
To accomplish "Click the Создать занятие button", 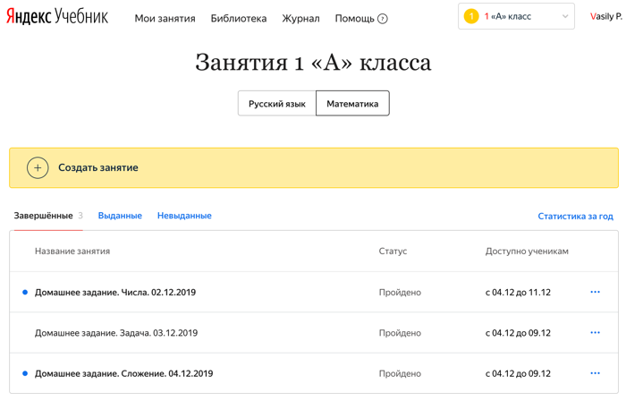I will [314, 167].
